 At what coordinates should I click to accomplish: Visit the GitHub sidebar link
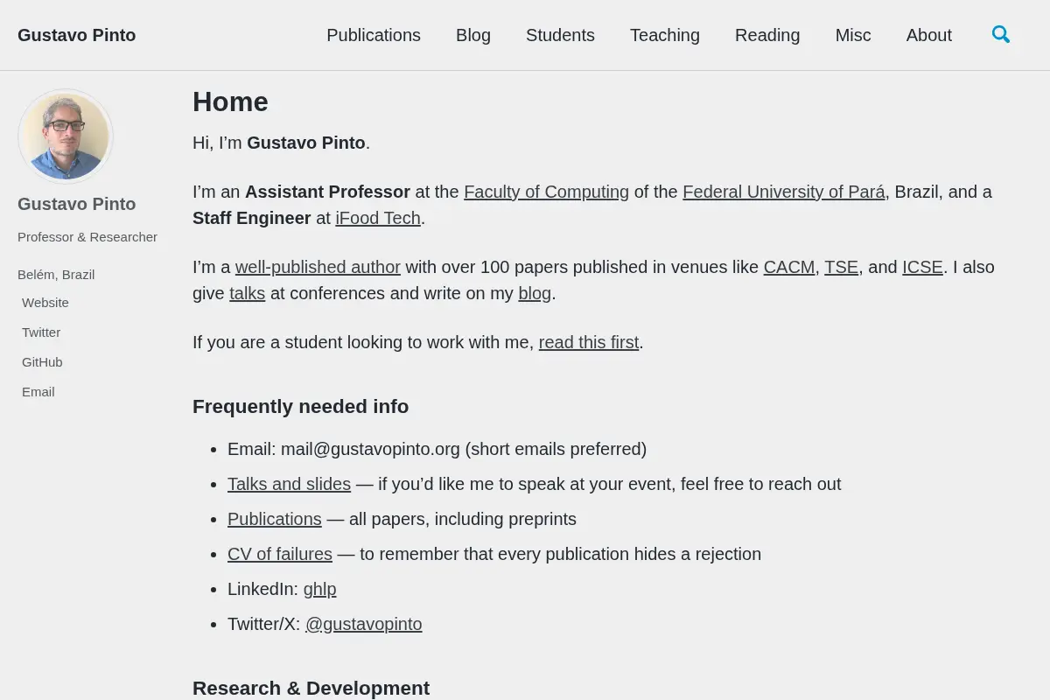click(x=42, y=362)
